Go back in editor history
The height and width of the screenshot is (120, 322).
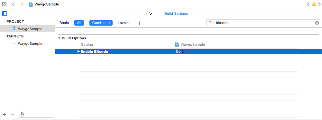pos(13,4)
